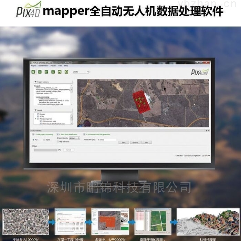Click the Cancel button next to progress bar
This screenshot has width=241, height=241.
69,150
